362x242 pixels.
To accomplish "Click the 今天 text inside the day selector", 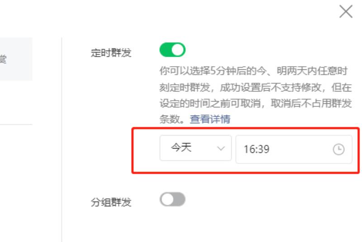I will [x=181, y=147].
